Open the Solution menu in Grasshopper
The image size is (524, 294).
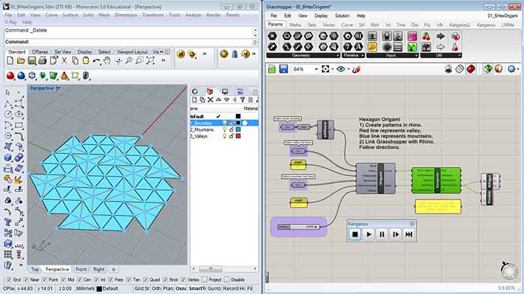(x=342, y=16)
